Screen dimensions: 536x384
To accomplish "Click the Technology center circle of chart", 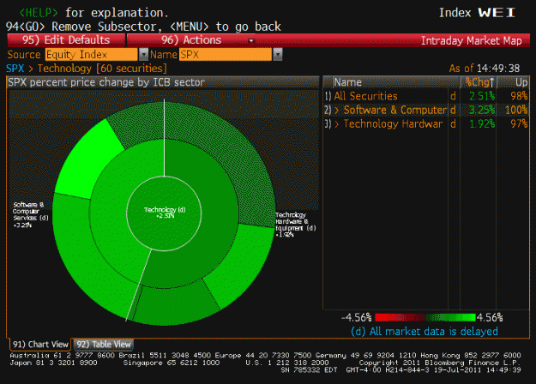I will pos(164,213).
